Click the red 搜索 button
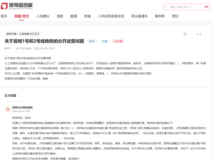Image resolution: width=213 pixels, height=163 pixels. pyautogui.click(x=207, y=7)
